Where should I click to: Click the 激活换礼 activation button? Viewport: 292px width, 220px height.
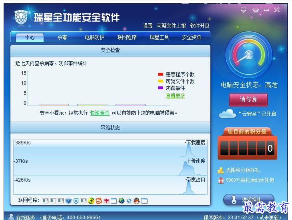click(x=249, y=200)
